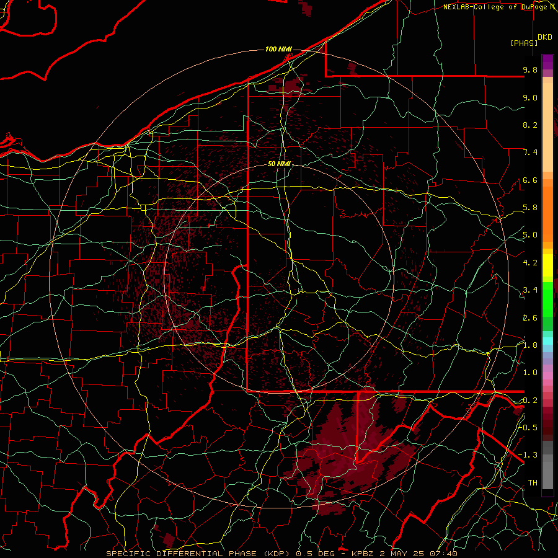Select the KPBZ station identifier in the caption
558x558 pixels.
click(x=362, y=554)
